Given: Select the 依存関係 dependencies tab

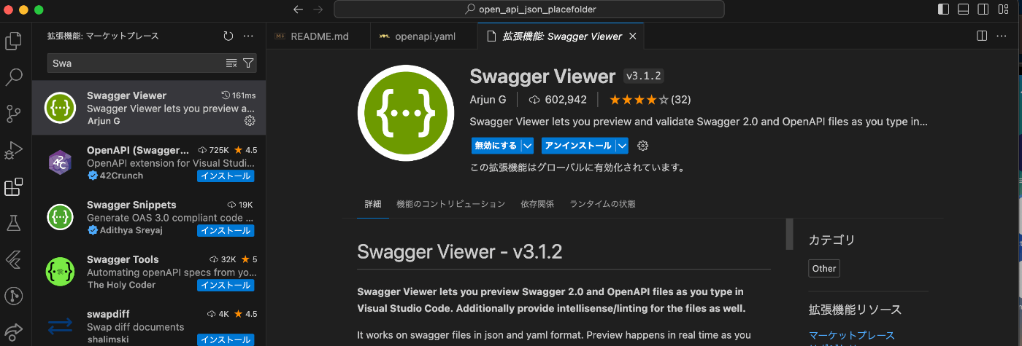Looking at the screenshot, I should [537, 204].
